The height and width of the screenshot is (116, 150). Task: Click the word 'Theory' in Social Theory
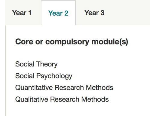tap(47, 64)
